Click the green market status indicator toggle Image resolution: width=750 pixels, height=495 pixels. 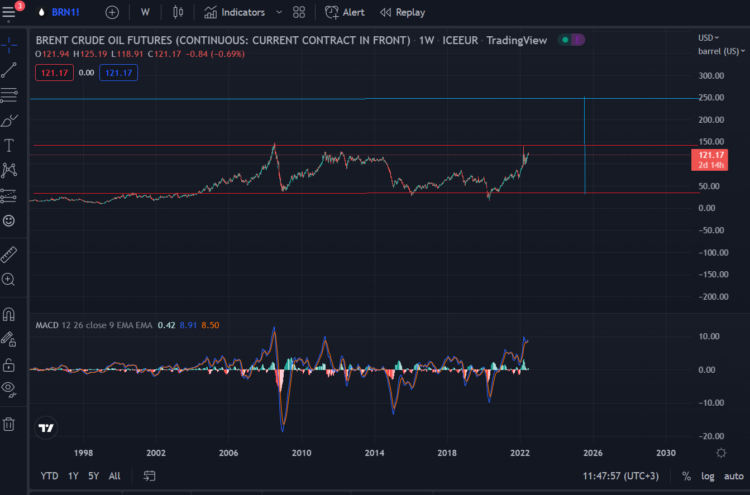tap(565, 40)
